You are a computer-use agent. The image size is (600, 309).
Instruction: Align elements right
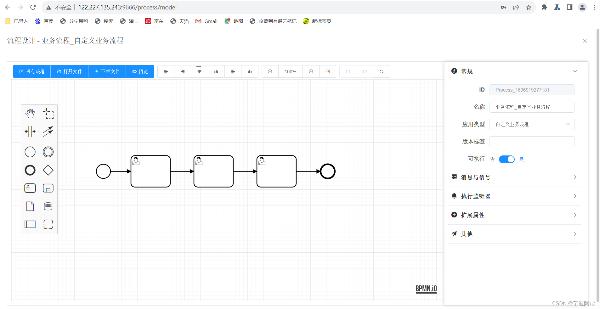(183, 72)
